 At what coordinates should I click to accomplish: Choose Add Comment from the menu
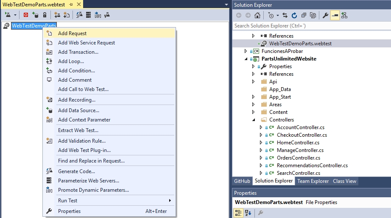(109, 80)
